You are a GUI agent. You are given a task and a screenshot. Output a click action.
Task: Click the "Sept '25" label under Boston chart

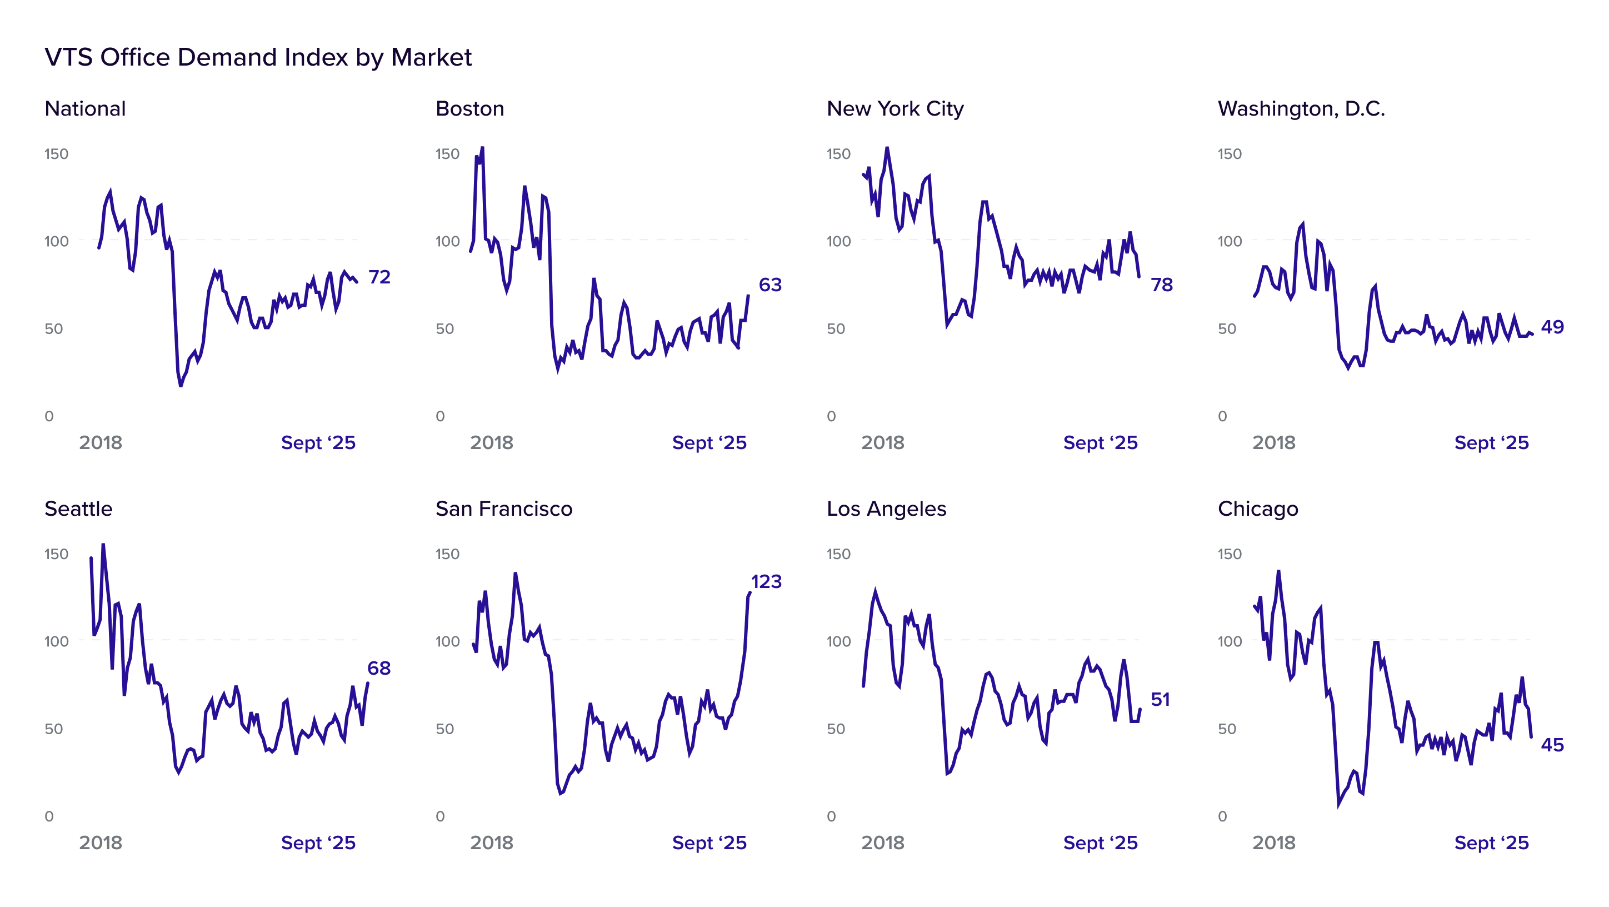(x=709, y=443)
